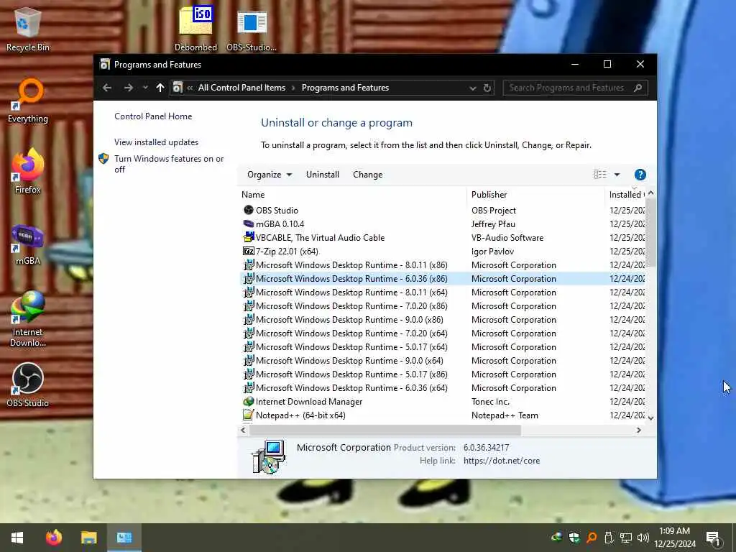Click the horizontal scrollbar thumb
Viewport: 736px width, 552px height.
[385, 430]
